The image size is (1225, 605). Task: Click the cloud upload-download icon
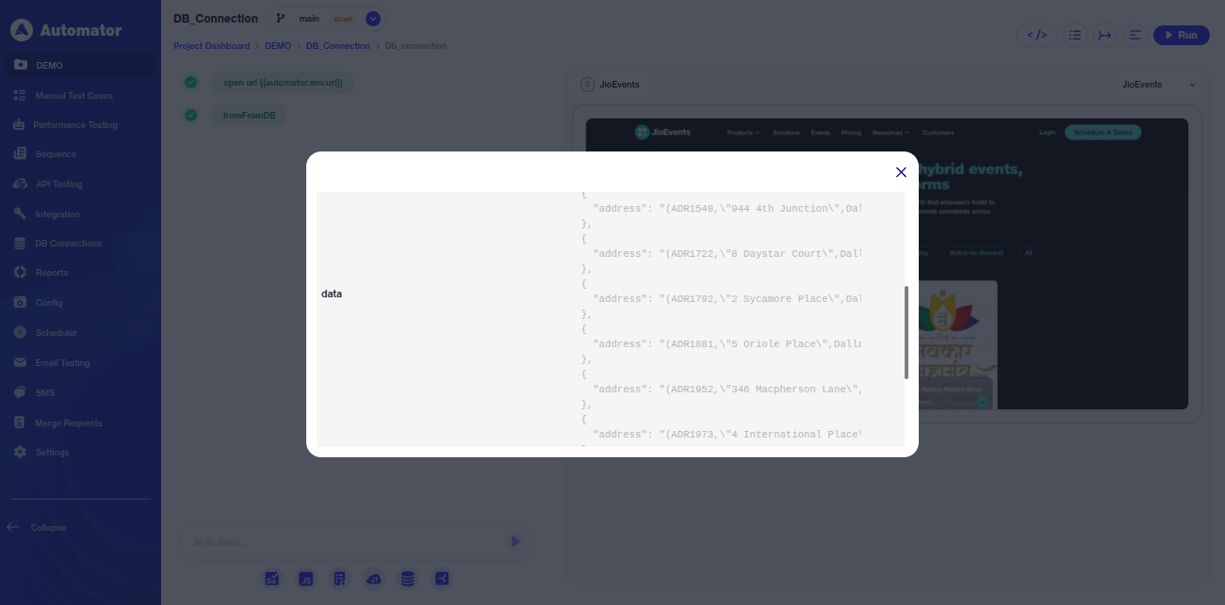374,580
